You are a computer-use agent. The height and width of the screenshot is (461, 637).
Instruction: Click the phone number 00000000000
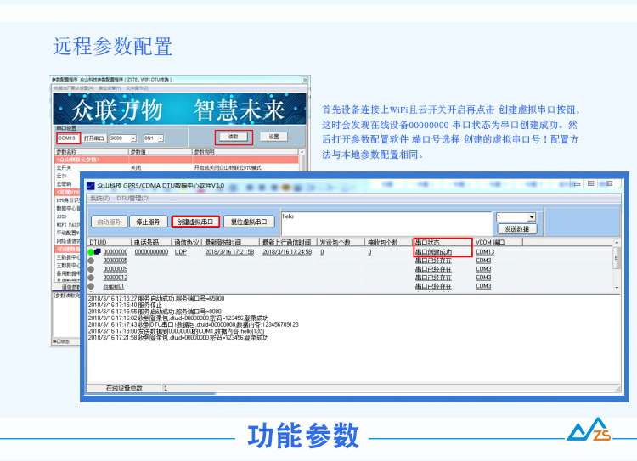click(151, 252)
